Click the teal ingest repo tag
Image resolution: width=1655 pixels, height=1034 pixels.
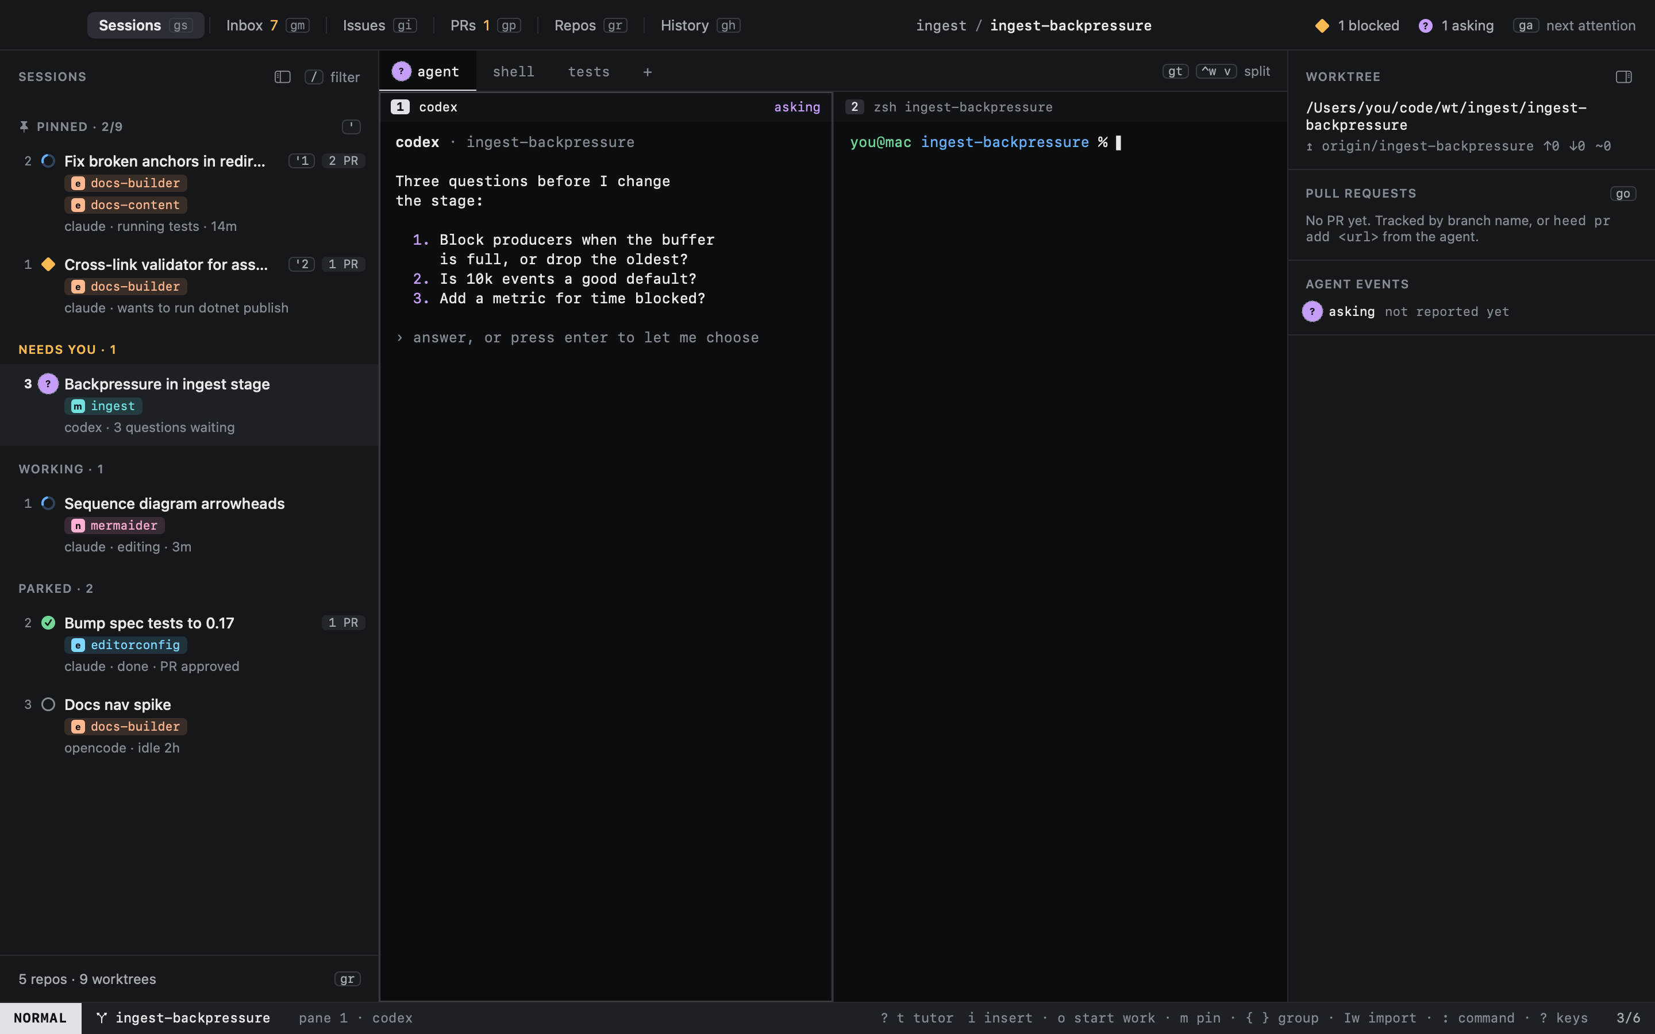(103, 406)
